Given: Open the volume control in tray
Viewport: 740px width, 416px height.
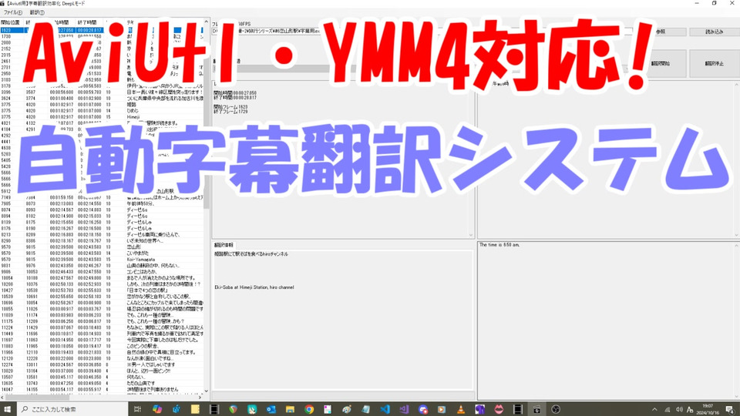Looking at the screenshot, I should point(679,409).
